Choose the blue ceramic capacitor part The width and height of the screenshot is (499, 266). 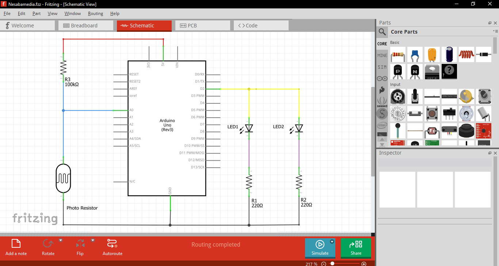click(415, 54)
